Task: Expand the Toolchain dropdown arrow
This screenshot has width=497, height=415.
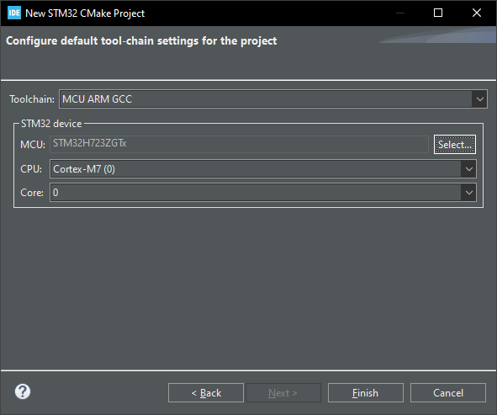Action: [x=480, y=99]
